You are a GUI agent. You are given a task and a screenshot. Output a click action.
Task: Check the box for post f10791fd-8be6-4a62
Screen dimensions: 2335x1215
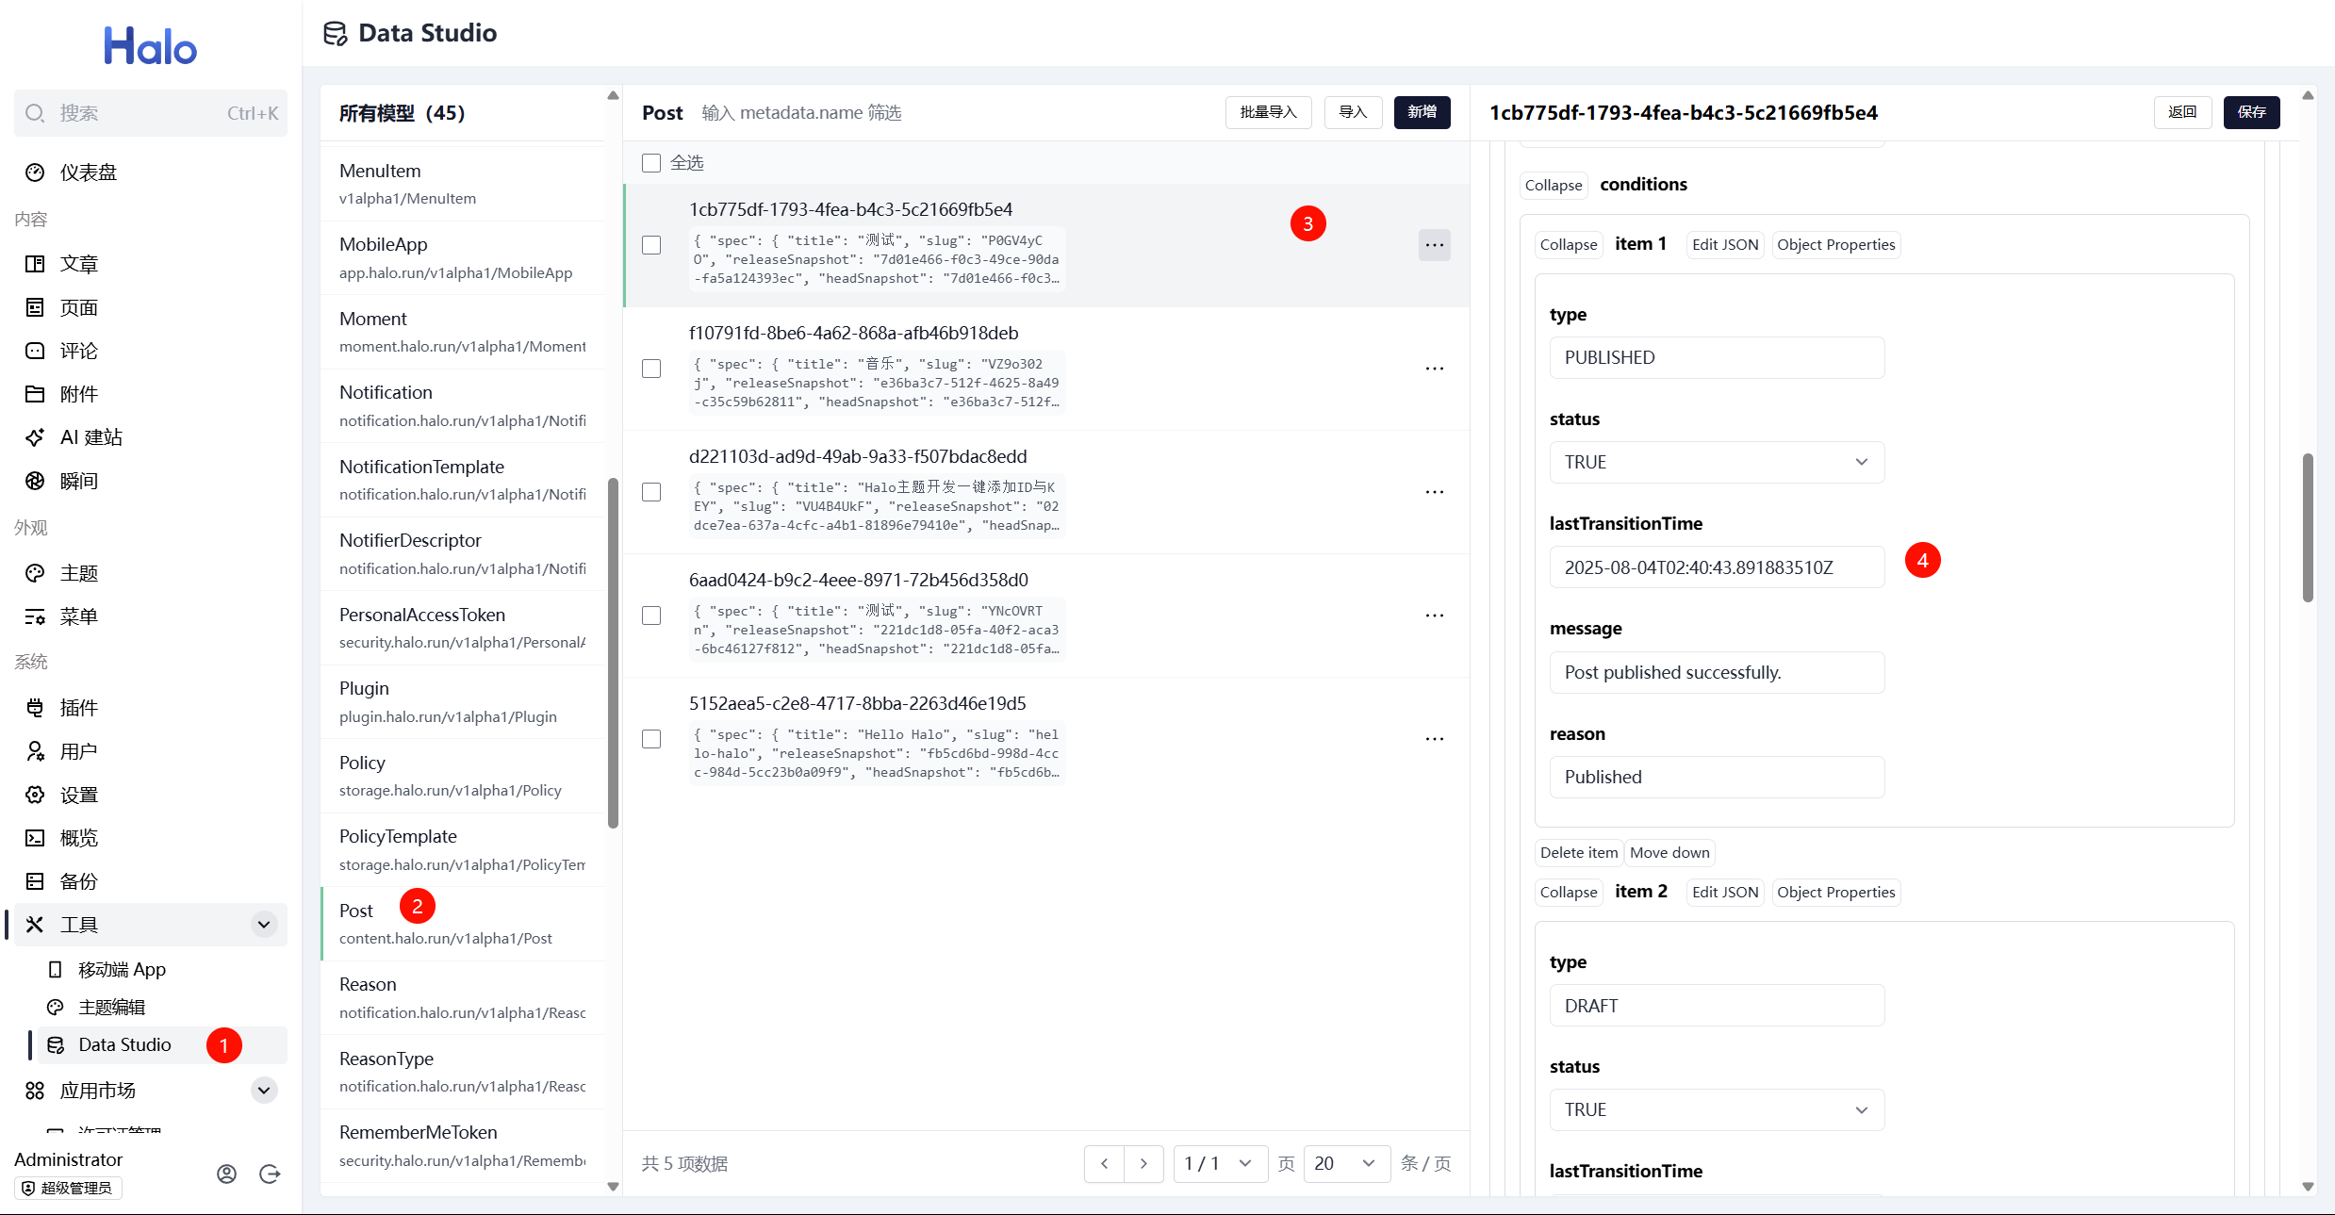click(x=651, y=369)
